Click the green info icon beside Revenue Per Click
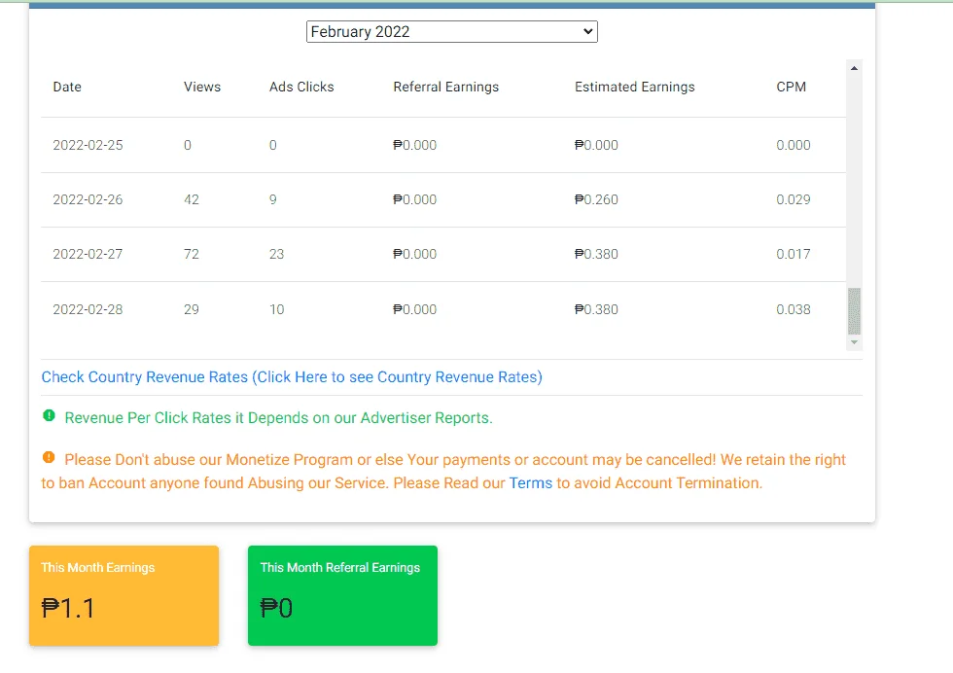 coord(50,416)
